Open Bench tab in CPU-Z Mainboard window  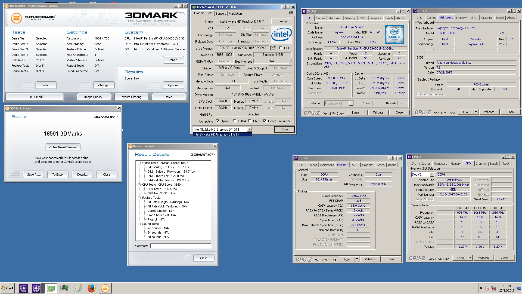(x=499, y=18)
